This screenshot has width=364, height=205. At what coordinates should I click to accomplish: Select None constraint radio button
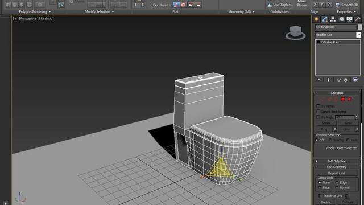click(320, 182)
